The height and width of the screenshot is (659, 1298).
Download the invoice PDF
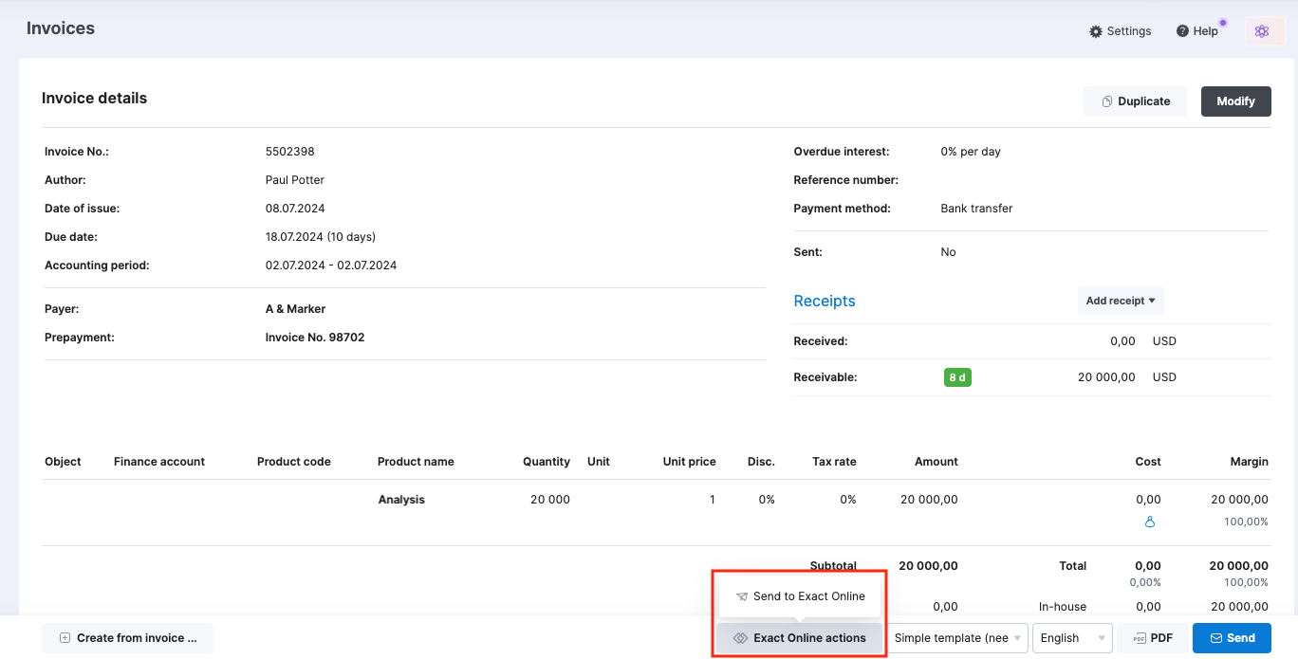[1153, 638]
